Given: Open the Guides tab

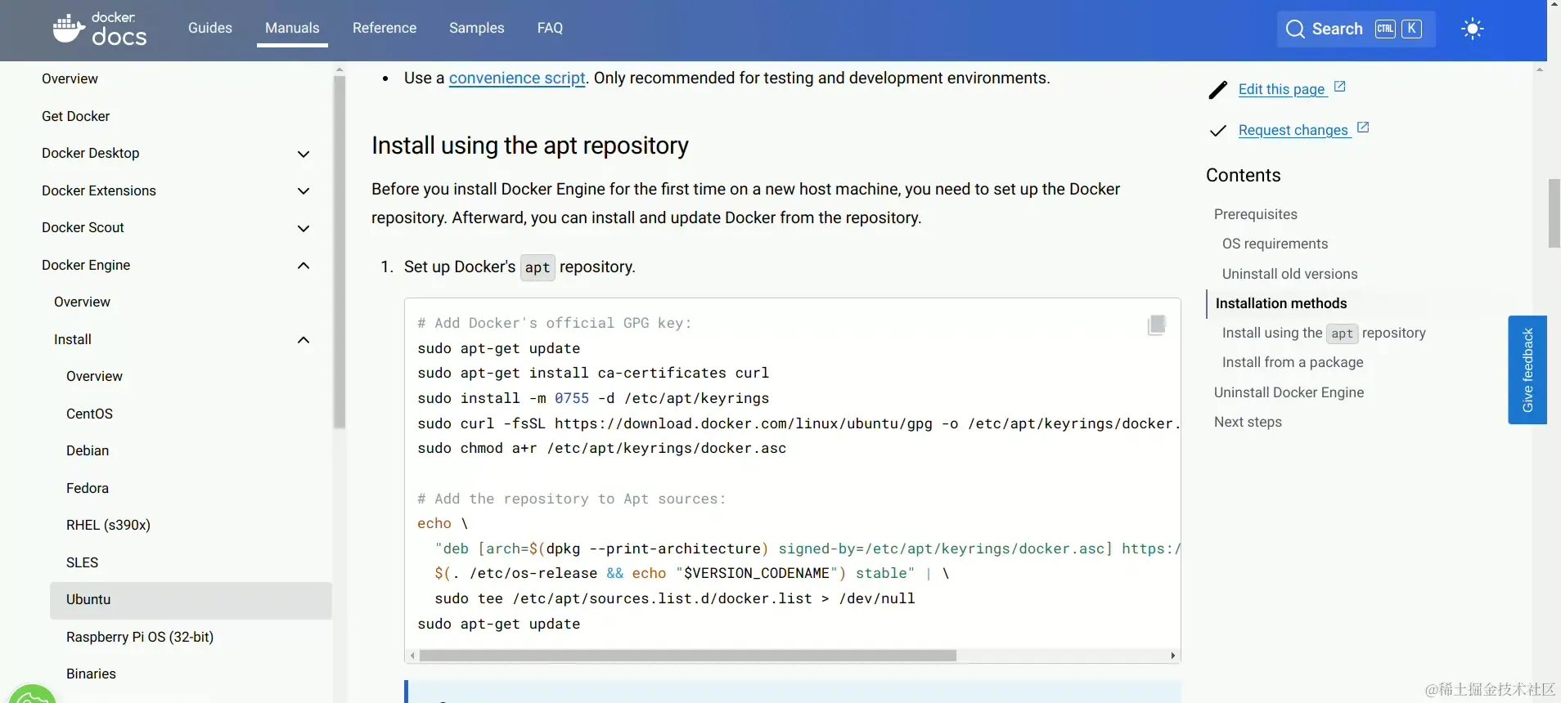Looking at the screenshot, I should tap(210, 28).
